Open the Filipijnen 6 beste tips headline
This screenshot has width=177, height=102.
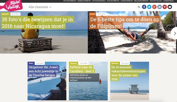coord(125,23)
